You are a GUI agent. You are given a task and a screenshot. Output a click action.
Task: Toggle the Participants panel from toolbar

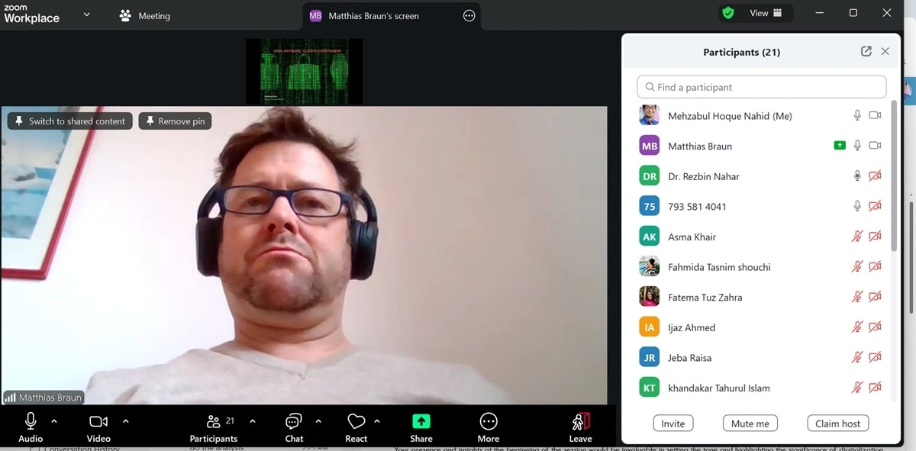pyautogui.click(x=214, y=422)
